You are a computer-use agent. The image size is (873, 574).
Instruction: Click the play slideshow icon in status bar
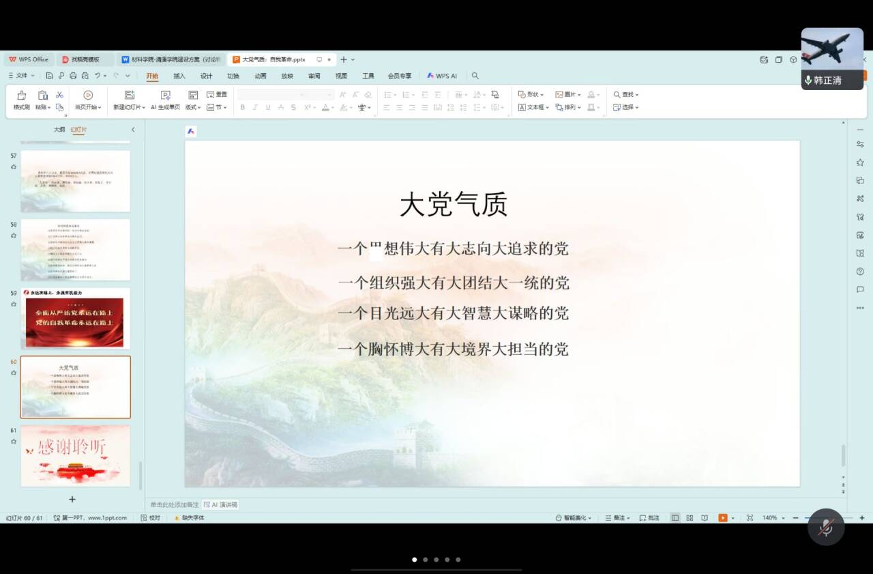(x=722, y=518)
